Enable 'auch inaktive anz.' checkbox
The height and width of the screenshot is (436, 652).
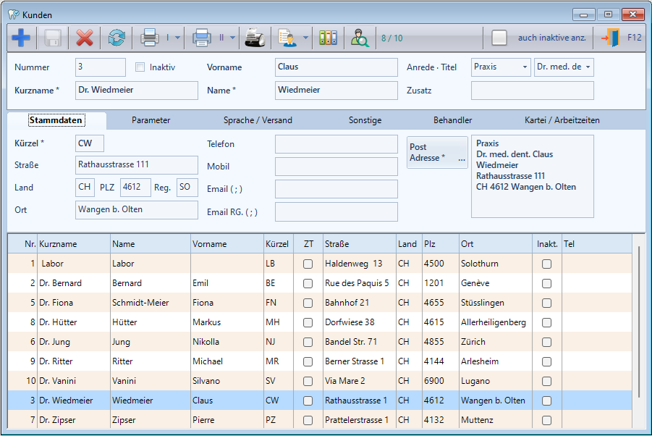[499, 38]
